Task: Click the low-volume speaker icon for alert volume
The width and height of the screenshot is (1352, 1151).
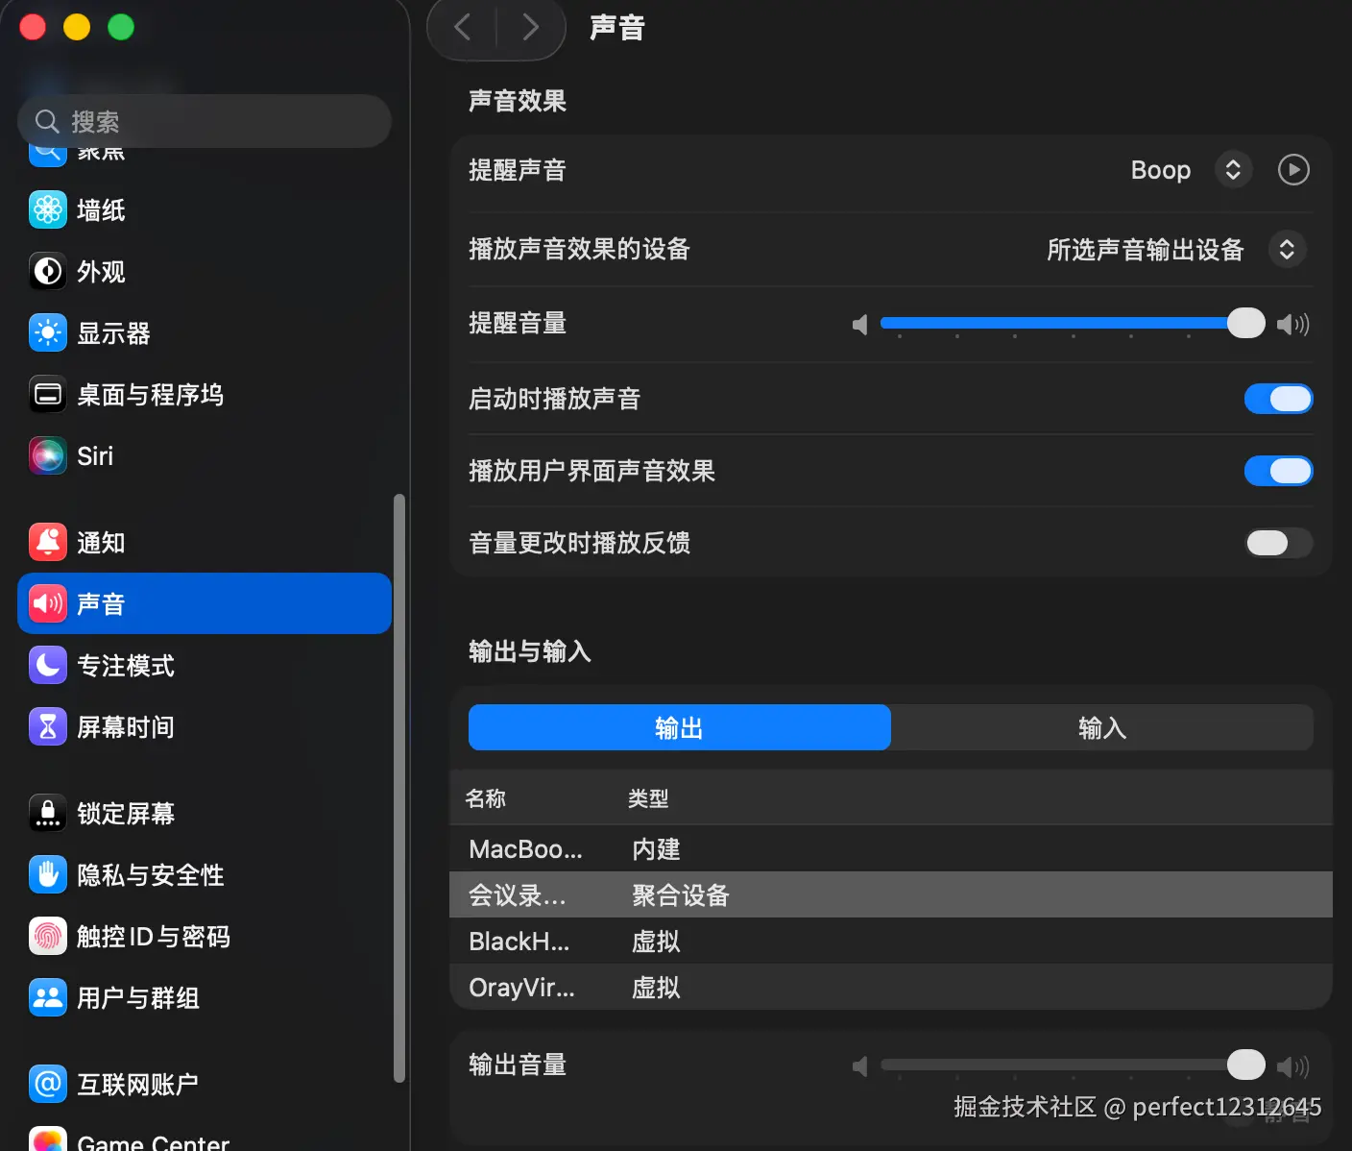Action: (x=860, y=325)
